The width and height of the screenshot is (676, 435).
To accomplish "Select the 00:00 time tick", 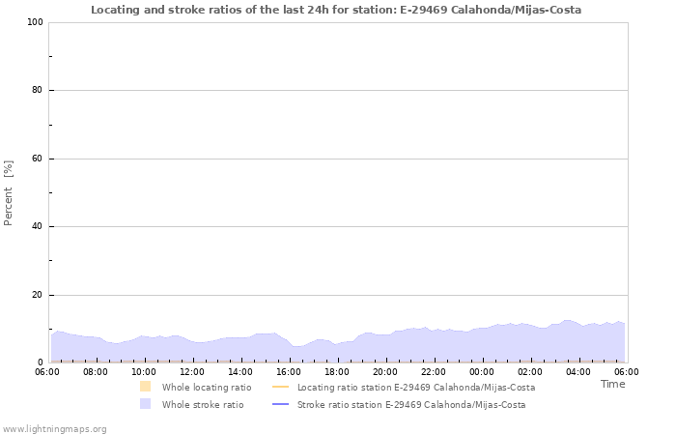I will (x=482, y=371).
